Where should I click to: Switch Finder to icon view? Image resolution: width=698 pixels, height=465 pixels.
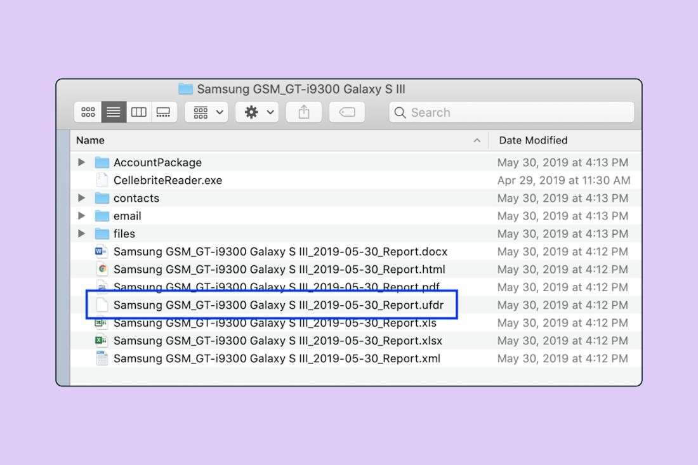pyautogui.click(x=88, y=112)
